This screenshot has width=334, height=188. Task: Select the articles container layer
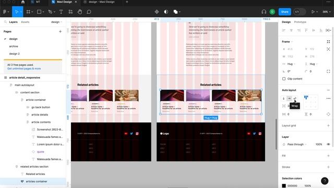coord(33,181)
